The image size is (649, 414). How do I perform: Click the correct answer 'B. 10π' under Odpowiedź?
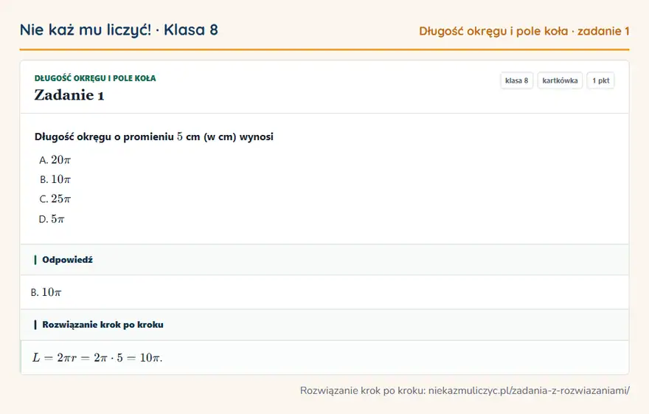46,292
